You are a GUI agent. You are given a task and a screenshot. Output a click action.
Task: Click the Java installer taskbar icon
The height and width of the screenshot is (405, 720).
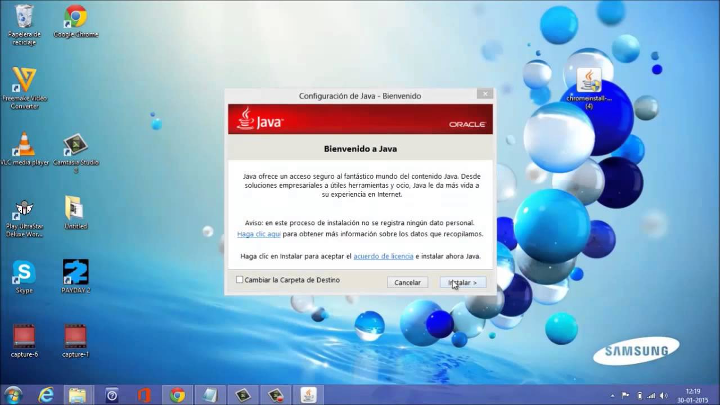(308, 395)
